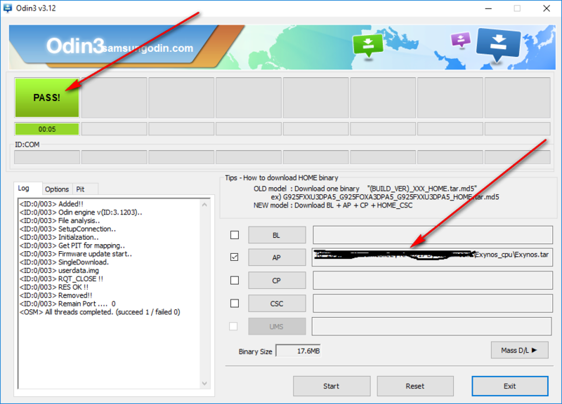Select the 'All threads completed.' log line
The image size is (562, 404).
(x=100, y=312)
